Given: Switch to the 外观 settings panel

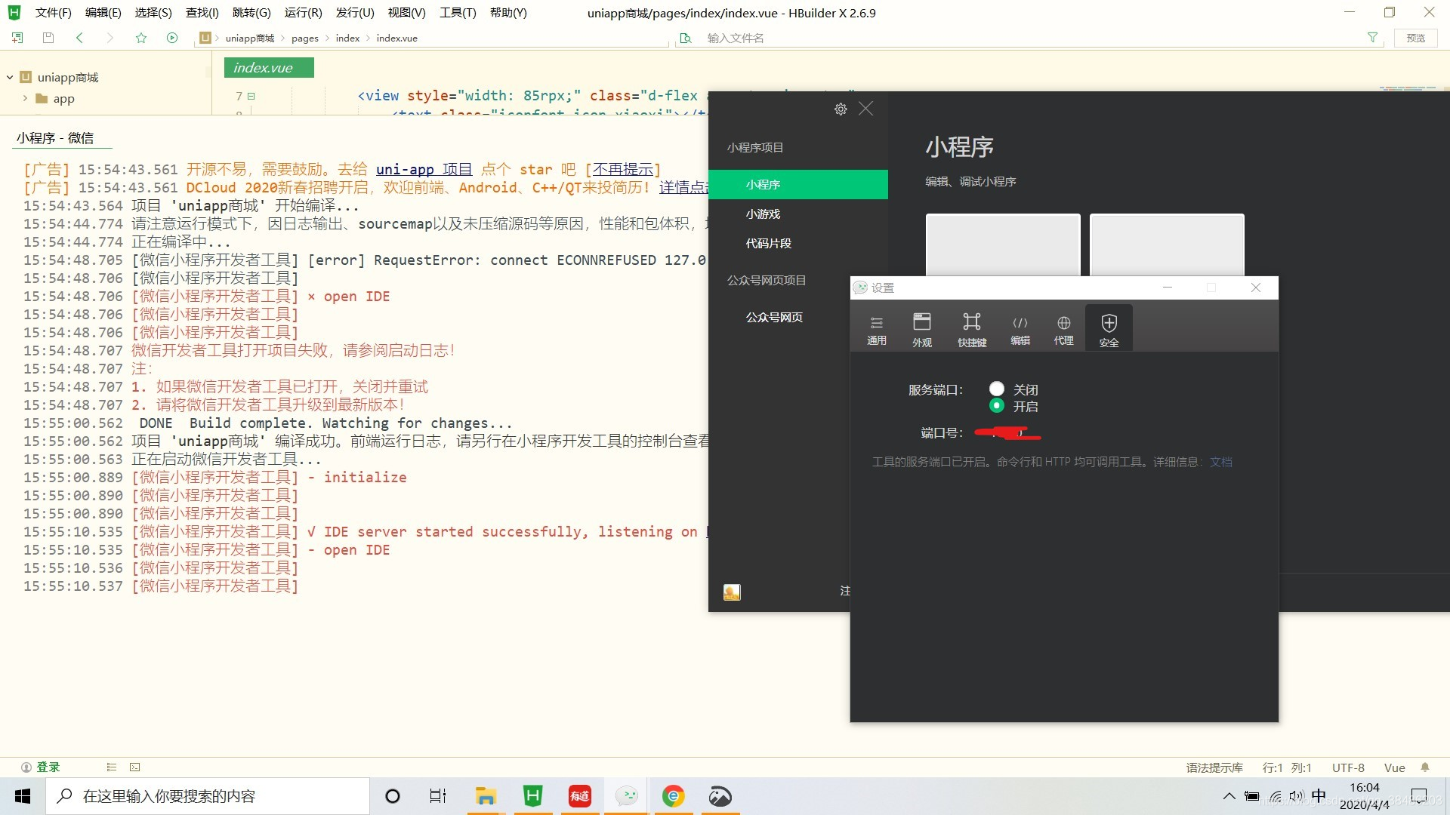Looking at the screenshot, I should tap(922, 328).
